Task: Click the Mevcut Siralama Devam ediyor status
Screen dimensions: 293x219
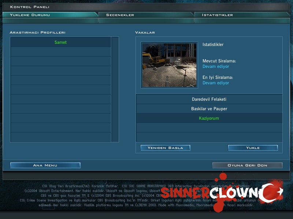Action: [216, 66]
